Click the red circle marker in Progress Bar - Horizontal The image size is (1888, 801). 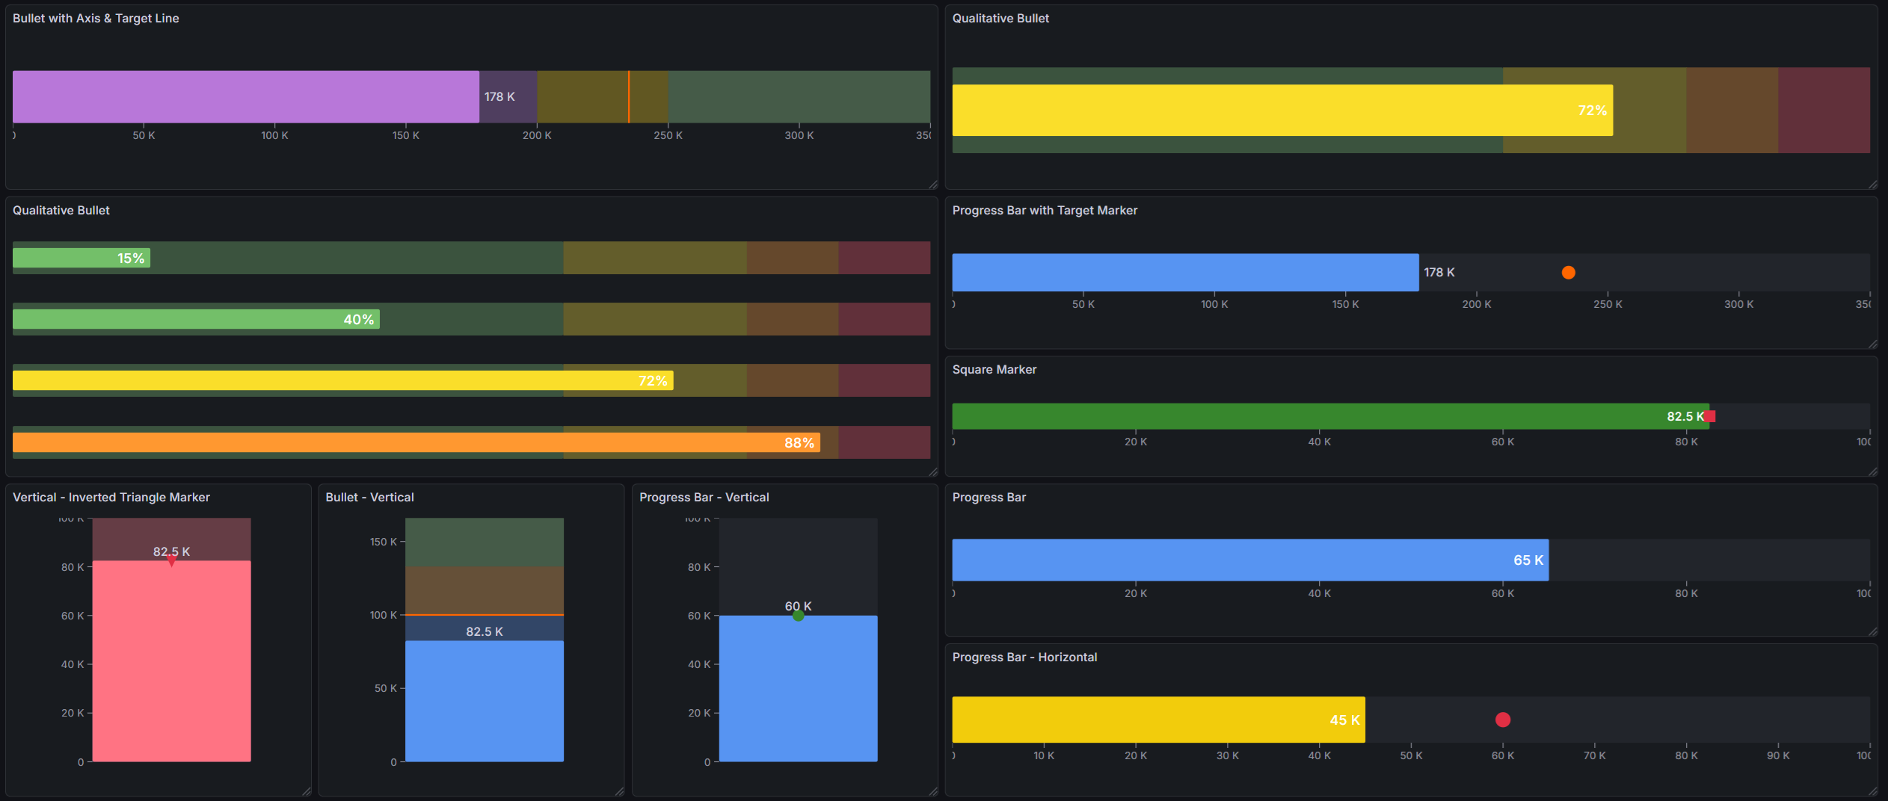(1502, 720)
